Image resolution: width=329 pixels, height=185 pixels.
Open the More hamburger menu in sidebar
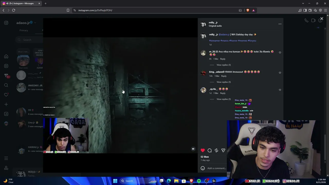(x=6, y=158)
